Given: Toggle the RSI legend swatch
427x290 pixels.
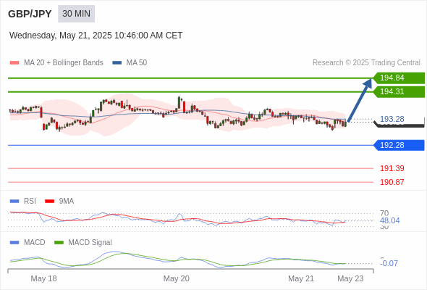Looking at the screenshot, I should coord(14,202).
